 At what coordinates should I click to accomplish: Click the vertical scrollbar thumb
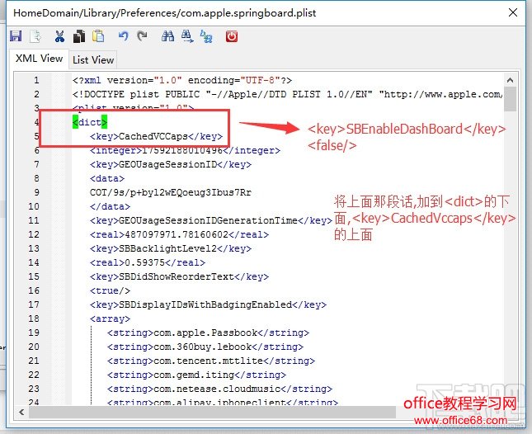click(x=510, y=99)
